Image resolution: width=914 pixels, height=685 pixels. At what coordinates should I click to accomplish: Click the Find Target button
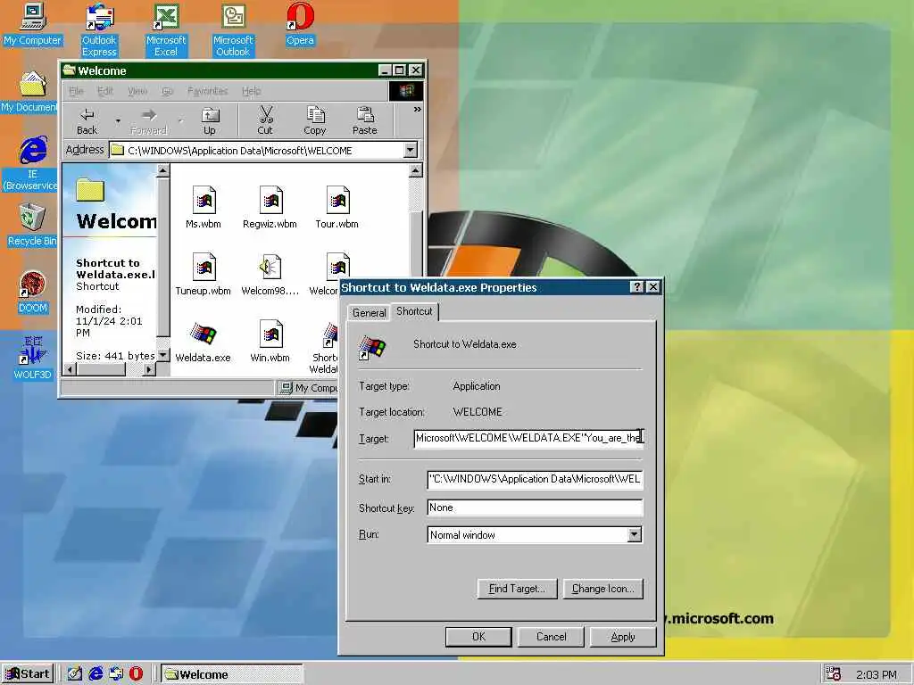pos(517,589)
